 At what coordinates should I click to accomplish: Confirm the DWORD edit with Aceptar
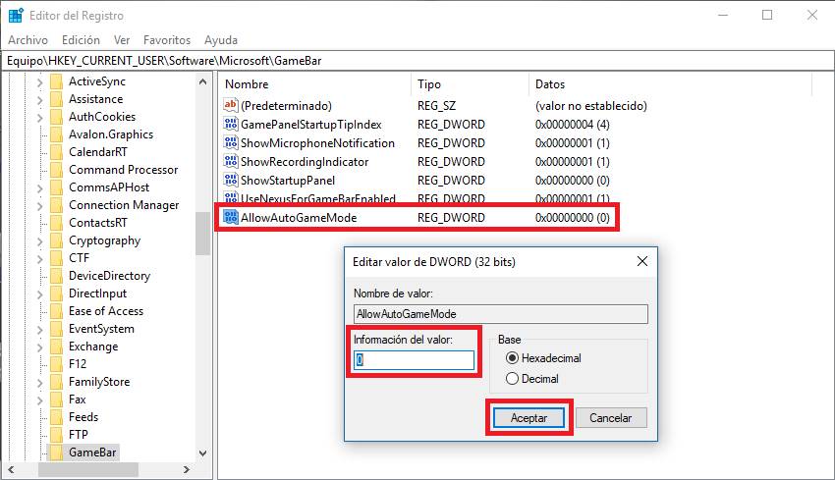tap(529, 418)
